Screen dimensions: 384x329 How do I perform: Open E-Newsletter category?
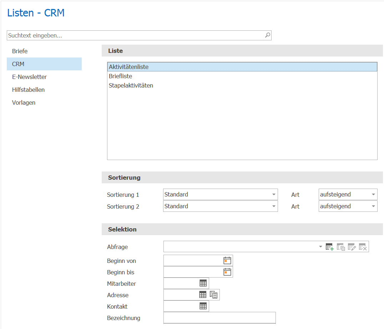44,77
